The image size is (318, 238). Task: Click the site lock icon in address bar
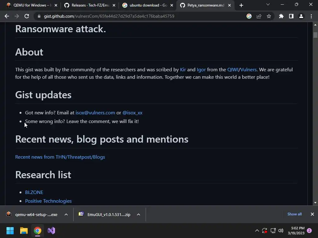tap(39, 16)
